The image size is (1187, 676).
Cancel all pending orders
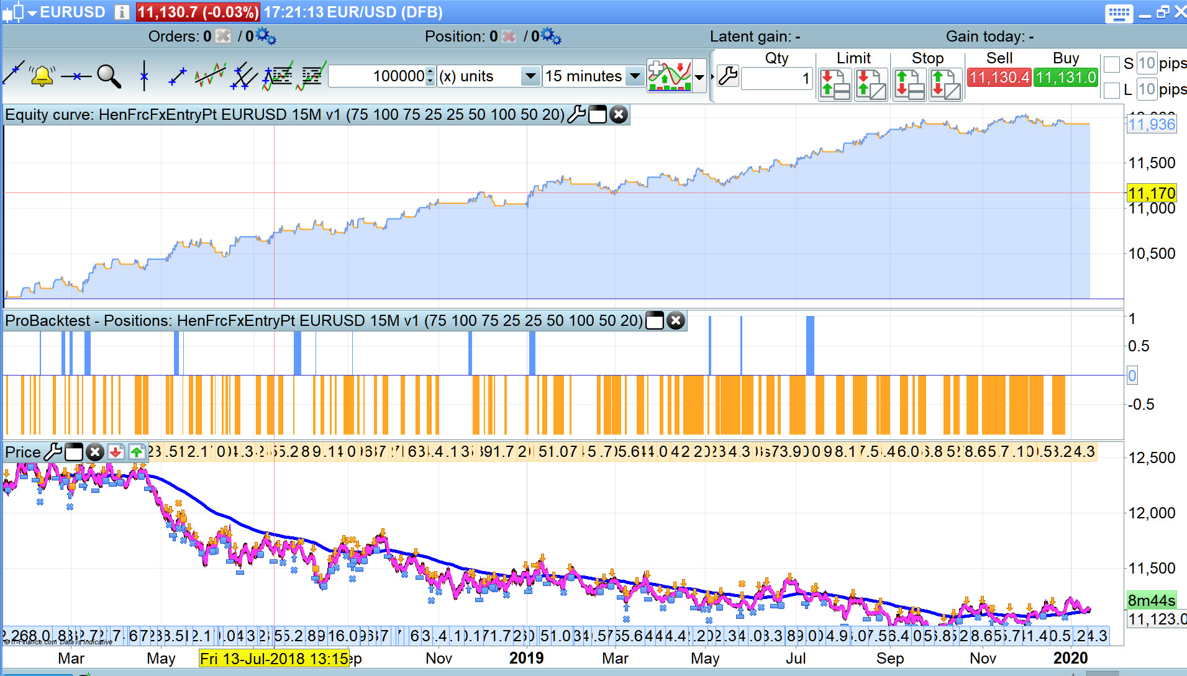223,36
